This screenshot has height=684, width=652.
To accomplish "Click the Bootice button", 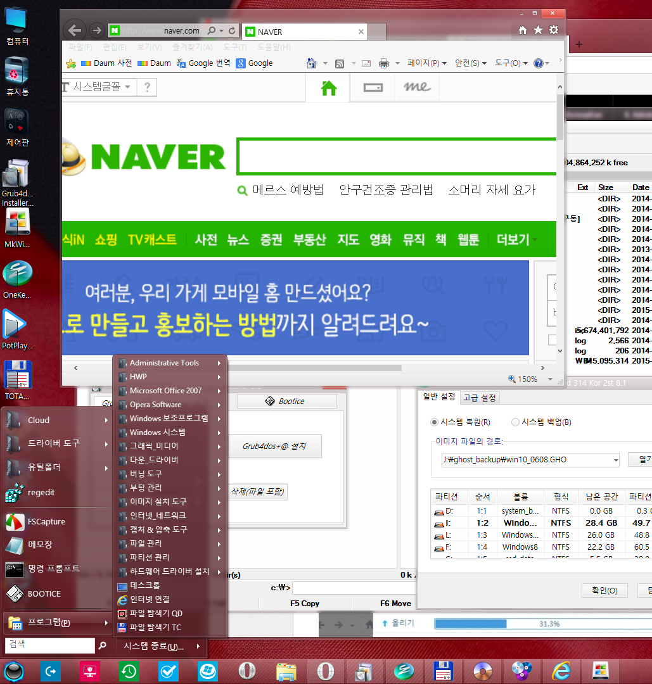I will point(287,401).
